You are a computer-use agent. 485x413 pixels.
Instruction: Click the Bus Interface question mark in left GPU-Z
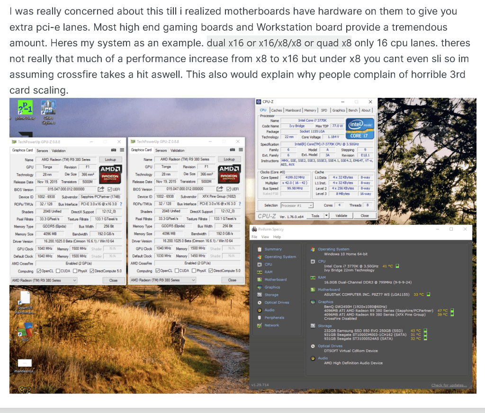(x=121, y=204)
